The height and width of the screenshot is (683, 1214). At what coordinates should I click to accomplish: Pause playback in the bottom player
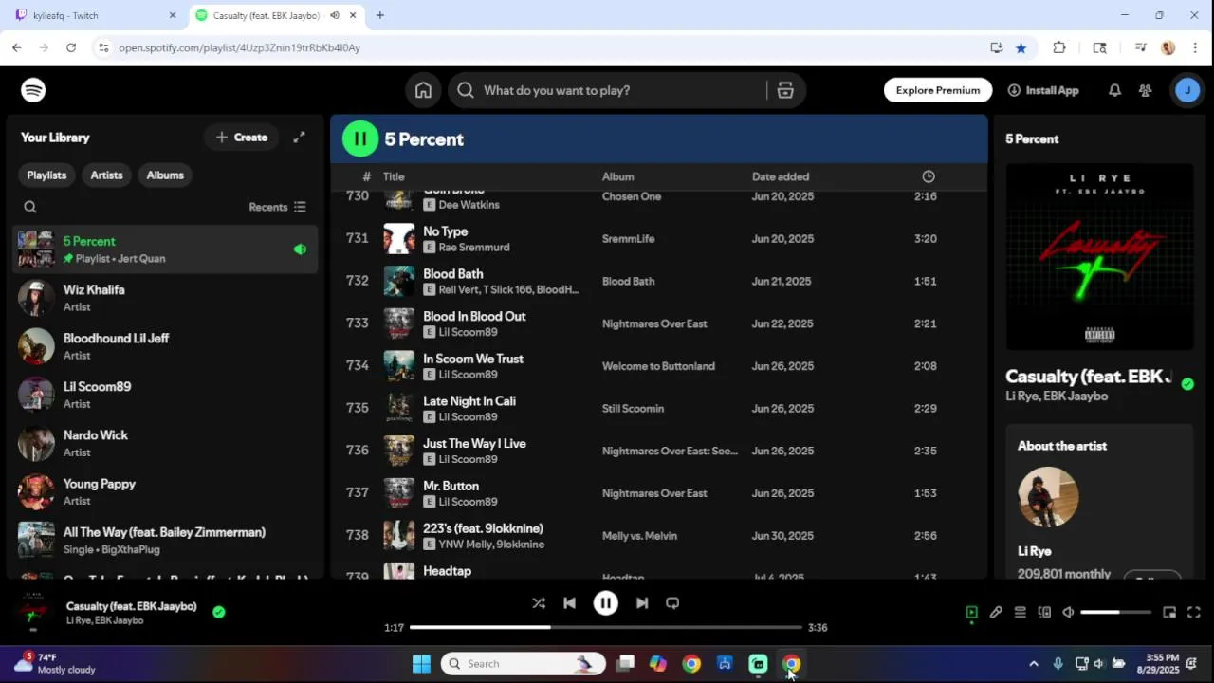tap(605, 602)
